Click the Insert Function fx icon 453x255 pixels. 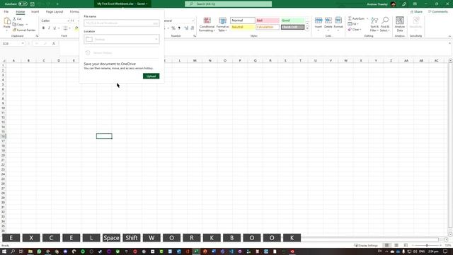(54, 43)
